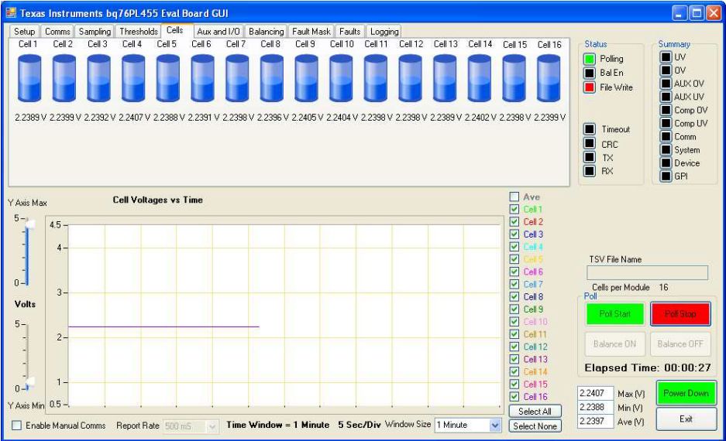
Task: Click the red Poll Stop button
Action: [680, 314]
